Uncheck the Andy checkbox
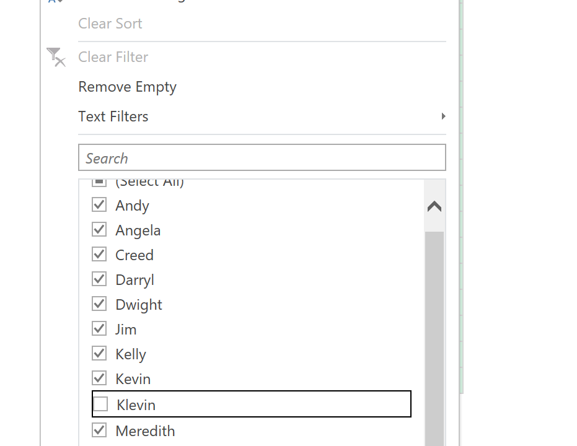Image resolution: width=577 pixels, height=446 pixels. coord(99,205)
